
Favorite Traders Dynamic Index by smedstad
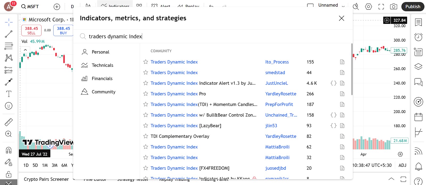pos(146,72)
